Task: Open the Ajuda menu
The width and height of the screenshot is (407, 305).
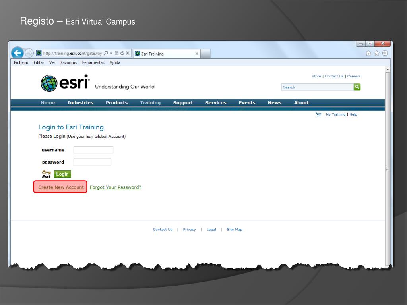Action: click(115, 62)
